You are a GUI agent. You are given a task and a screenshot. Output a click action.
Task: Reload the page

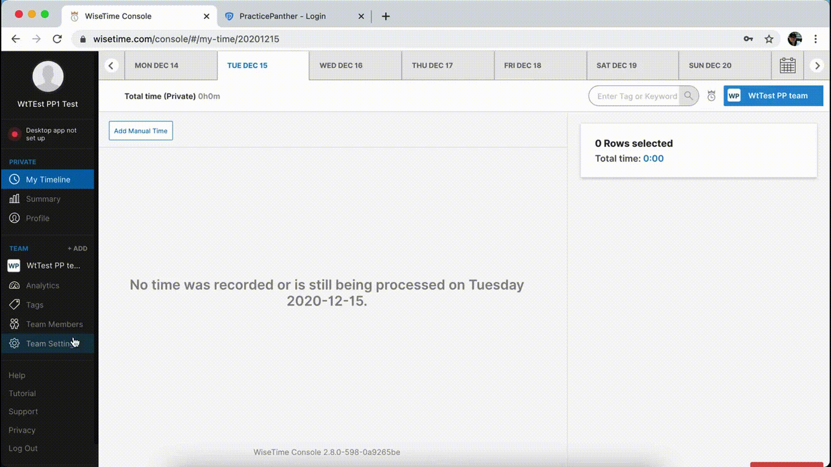tap(57, 39)
